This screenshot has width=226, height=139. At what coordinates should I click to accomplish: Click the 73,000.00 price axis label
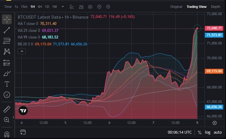click(x=214, y=14)
